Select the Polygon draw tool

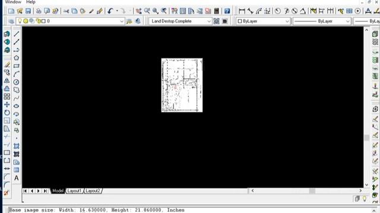[16, 58]
